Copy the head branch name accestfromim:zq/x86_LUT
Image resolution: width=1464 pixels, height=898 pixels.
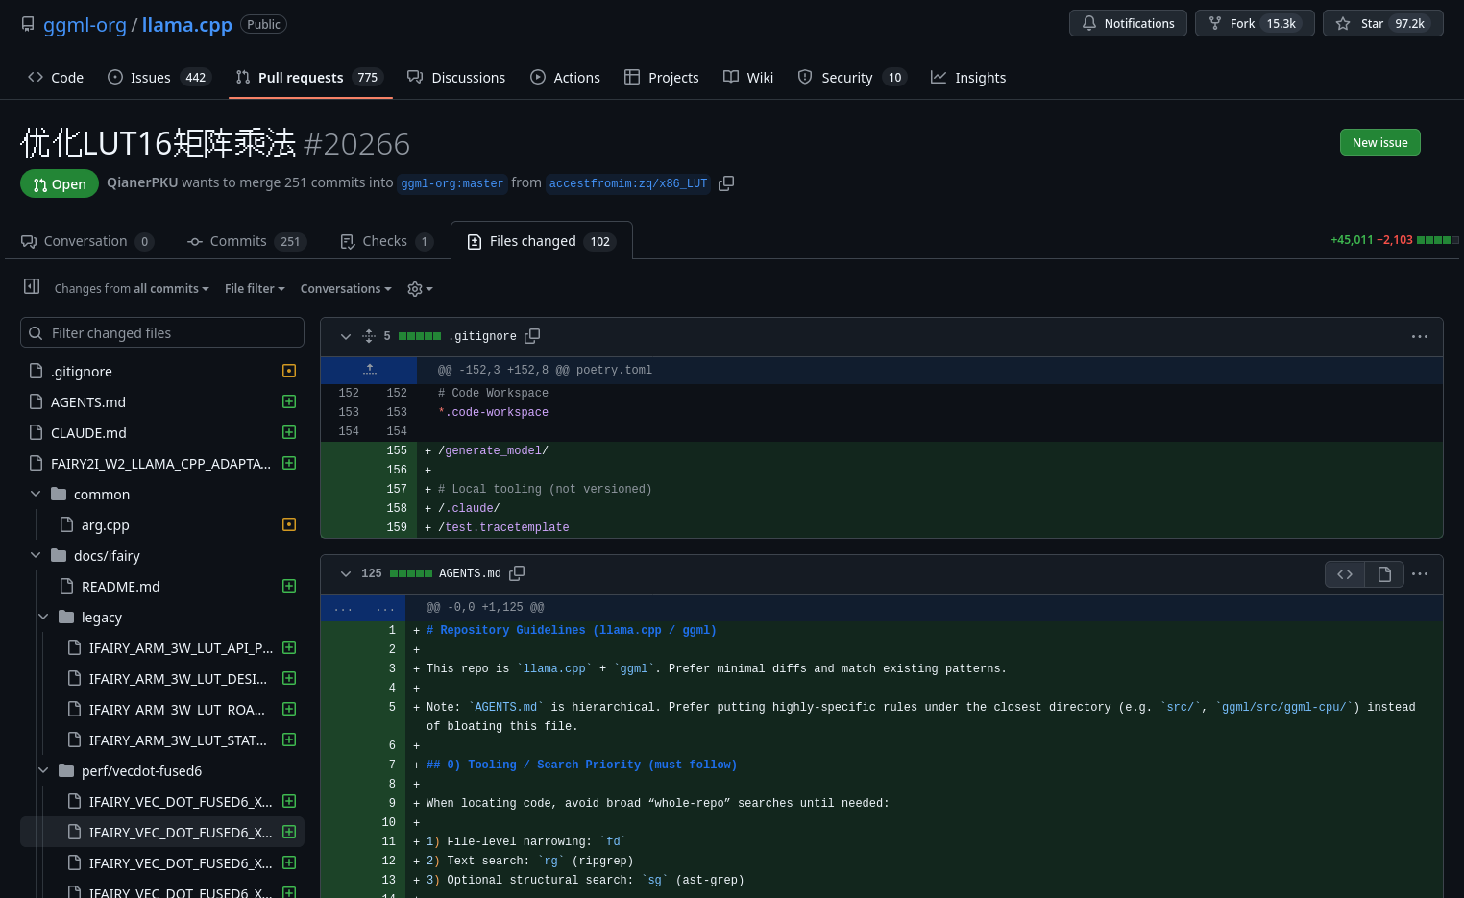[726, 182]
